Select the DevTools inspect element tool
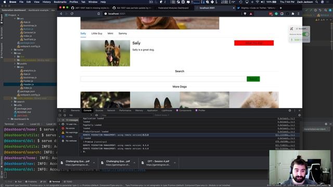Image resolution: width=333 pixels, height=187 pixels. (x=60, y=111)
